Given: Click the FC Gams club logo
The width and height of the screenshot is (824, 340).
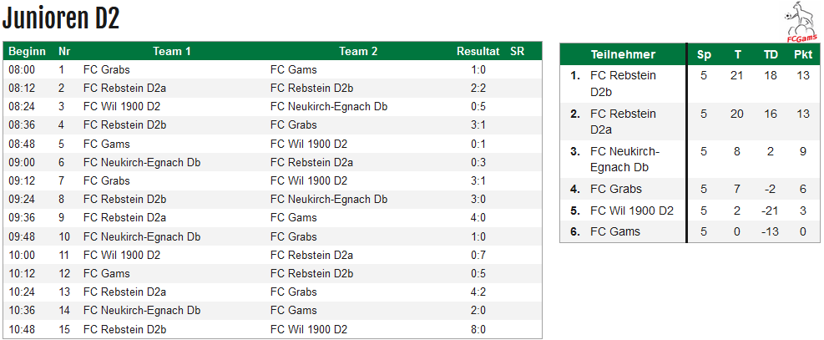Looking at the screenshot, I should (801, 22).
